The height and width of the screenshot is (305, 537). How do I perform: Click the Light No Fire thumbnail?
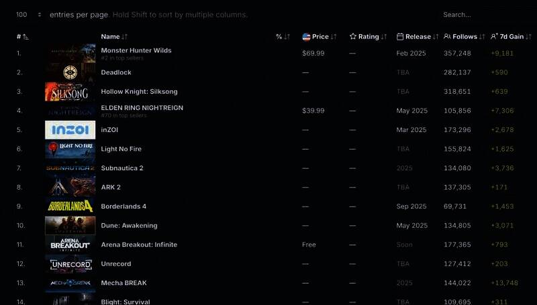click(x=70, y=149)
